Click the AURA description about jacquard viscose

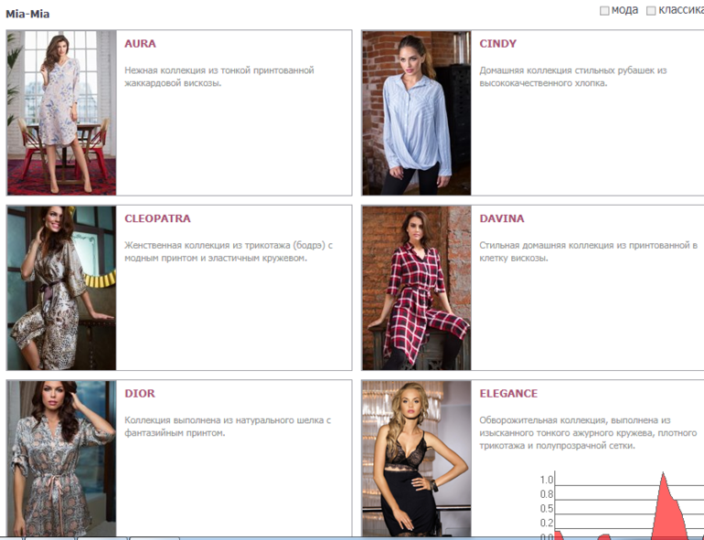point(219,76)
